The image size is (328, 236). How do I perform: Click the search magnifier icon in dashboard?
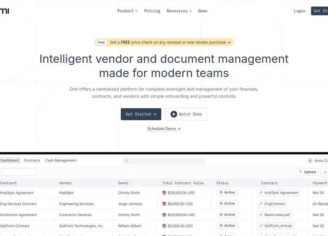(x=126, y=161)
